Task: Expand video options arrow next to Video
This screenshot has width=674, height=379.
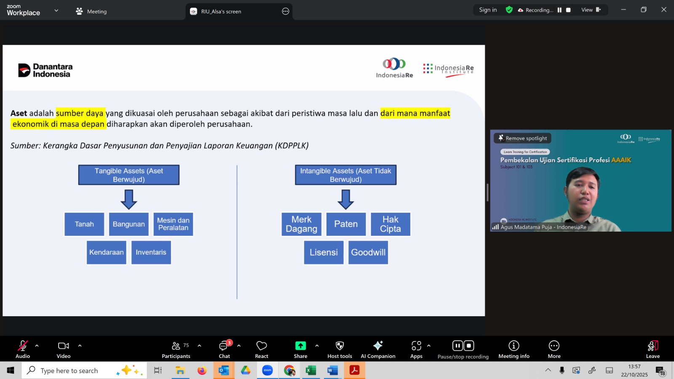Action: [80, 346]
